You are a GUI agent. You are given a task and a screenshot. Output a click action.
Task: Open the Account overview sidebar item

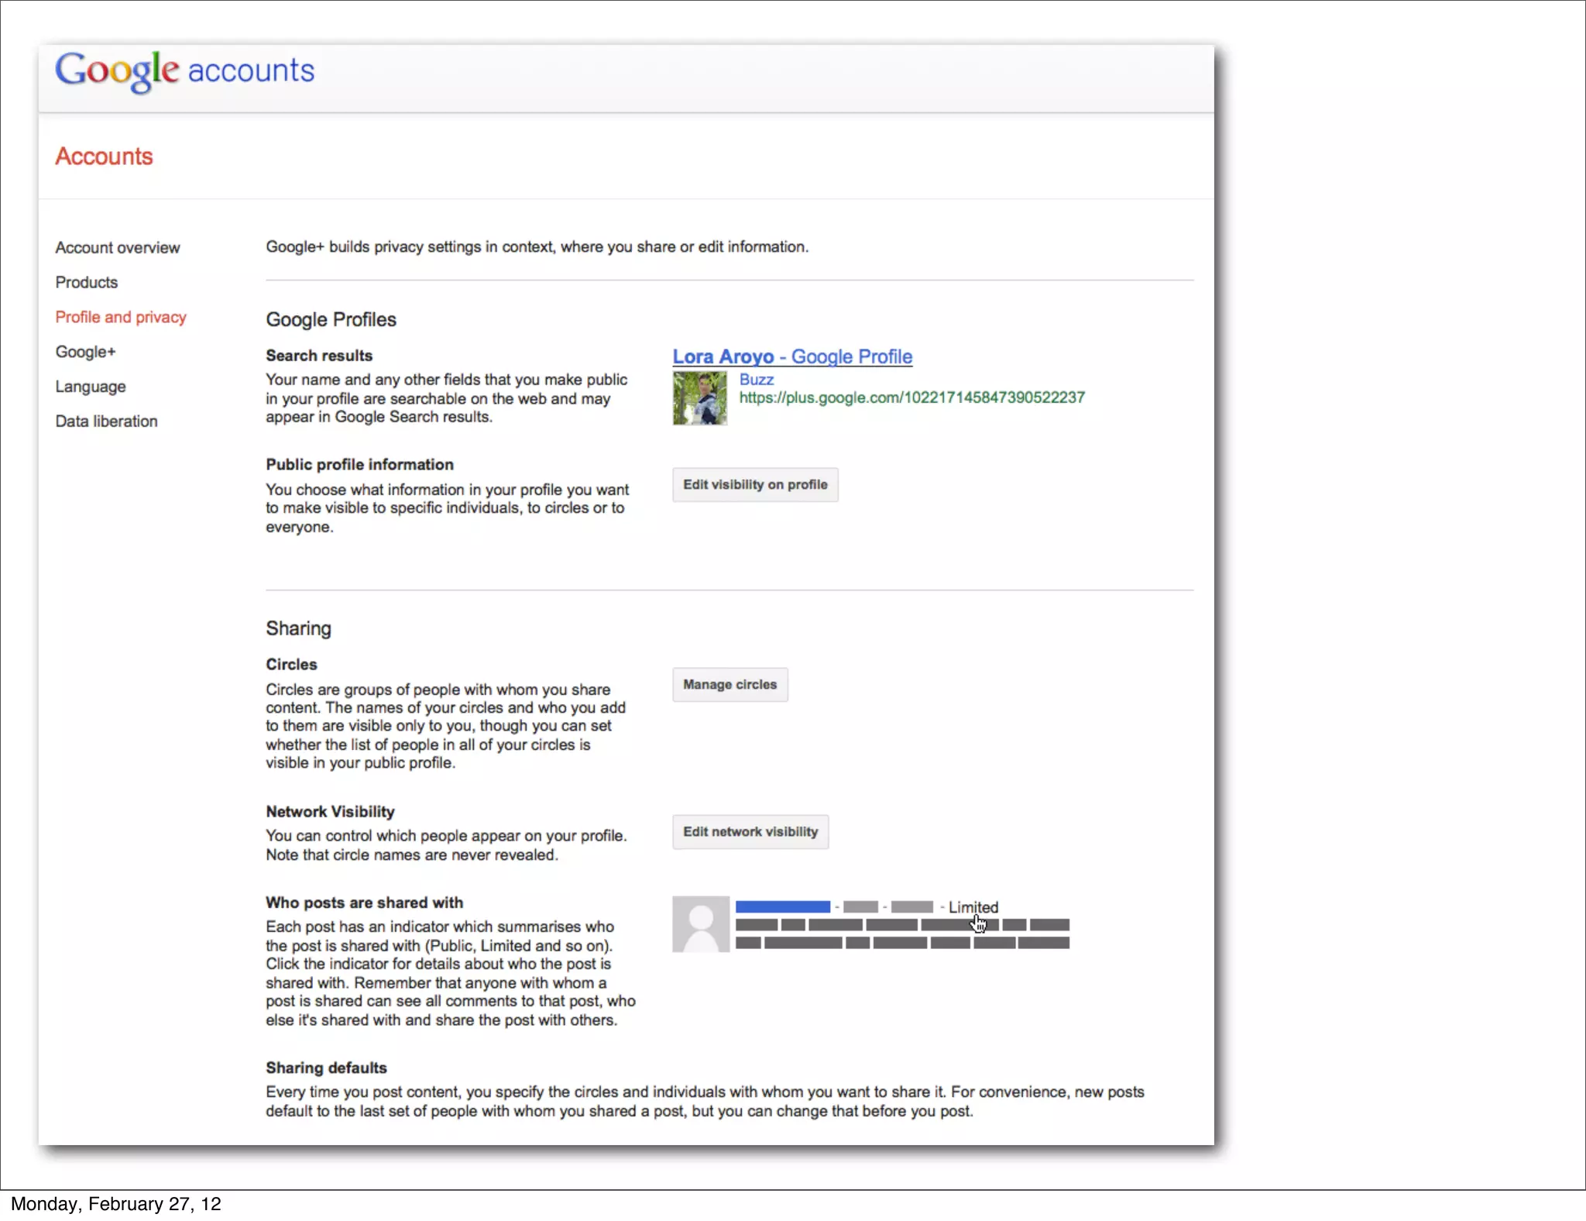coord(117,248)
